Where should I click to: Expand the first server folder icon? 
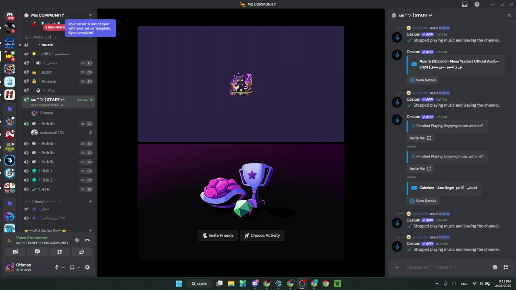10,109
